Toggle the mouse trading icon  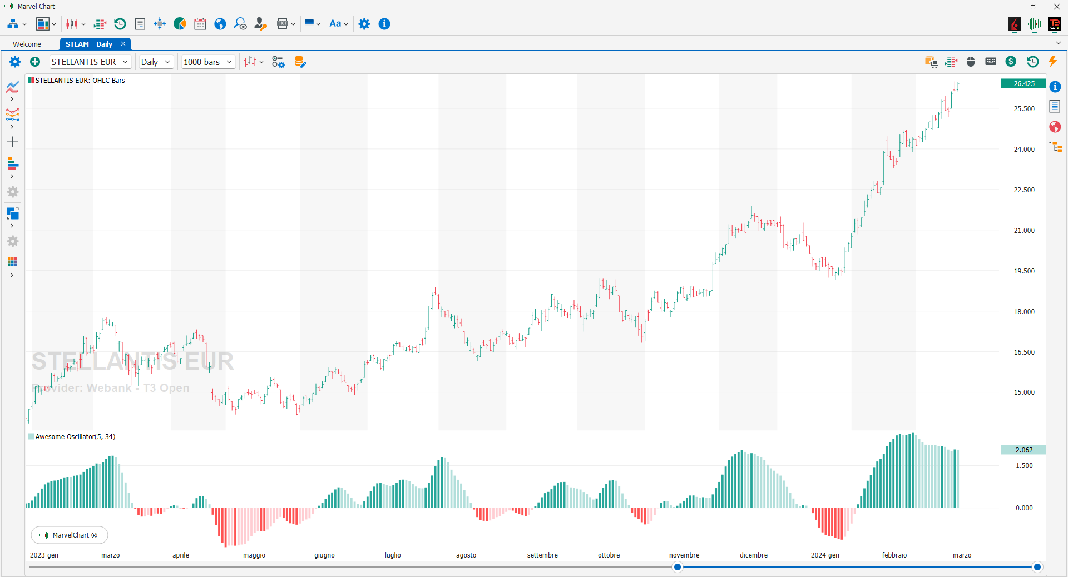pos(971,62)
